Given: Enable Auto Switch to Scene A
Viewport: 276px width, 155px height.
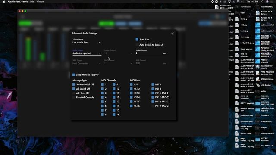Looking at the screenshot, I should click(x=137, y=45).
